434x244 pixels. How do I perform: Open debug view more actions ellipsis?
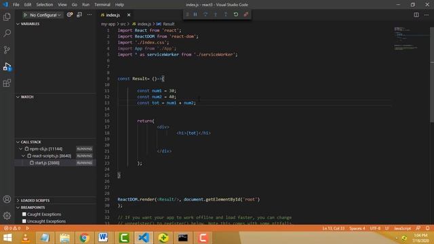click(90, 15)
